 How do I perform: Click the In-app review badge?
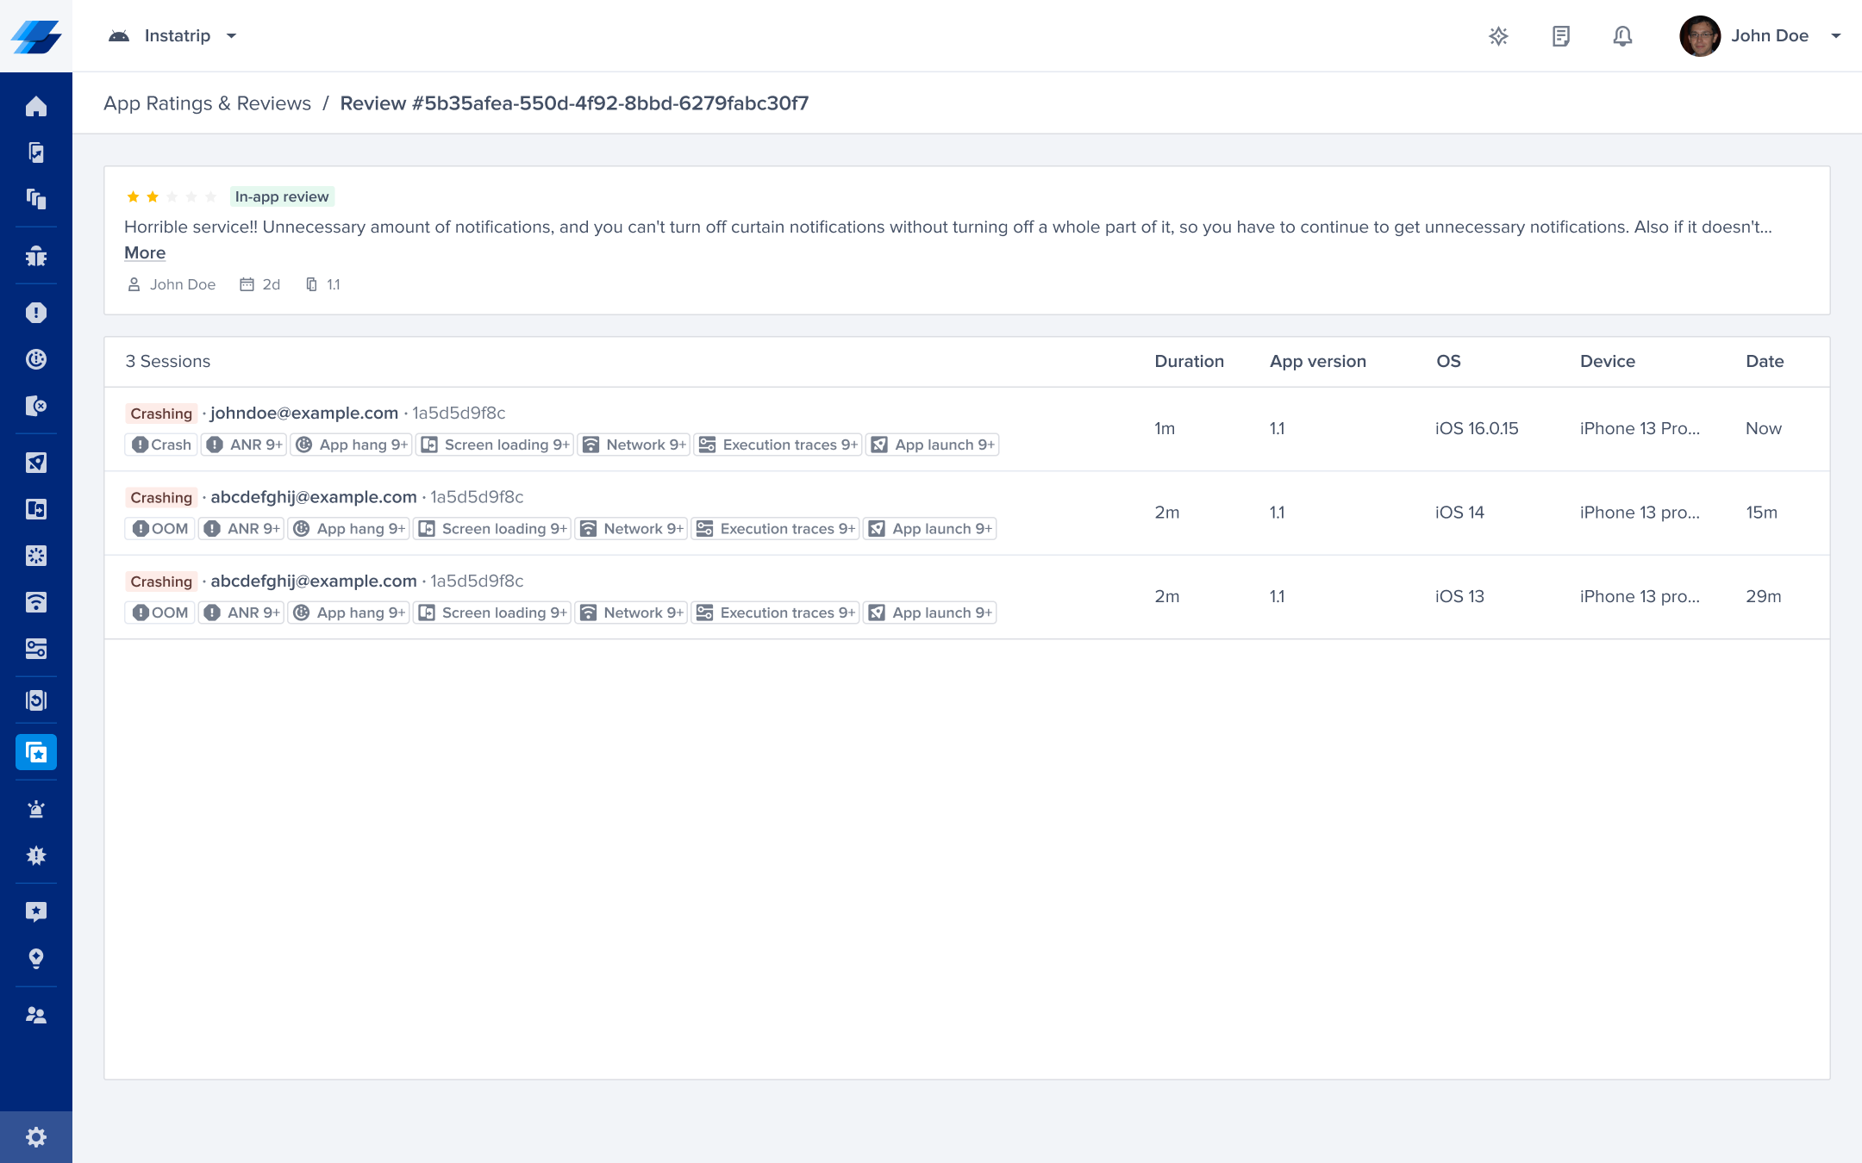(282, 197)
